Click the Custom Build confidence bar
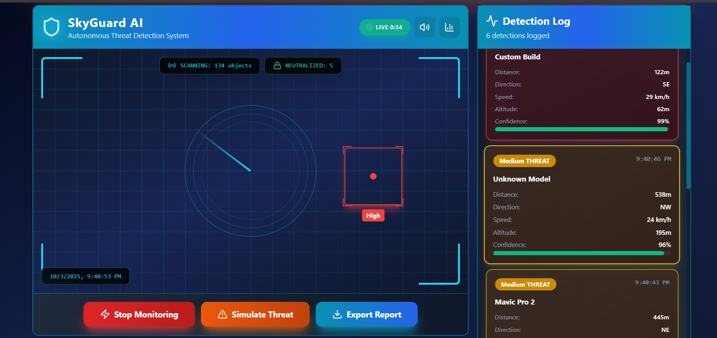 (x=582, y=129)
